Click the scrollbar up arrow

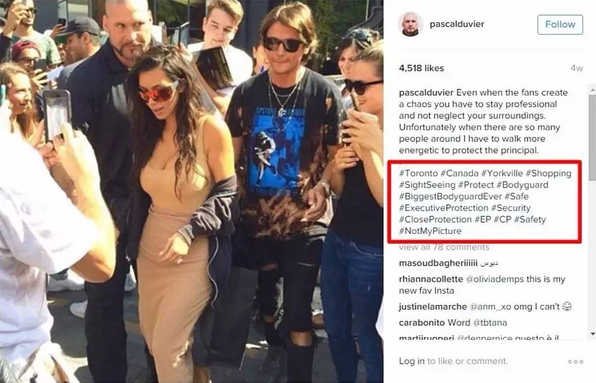592,90
